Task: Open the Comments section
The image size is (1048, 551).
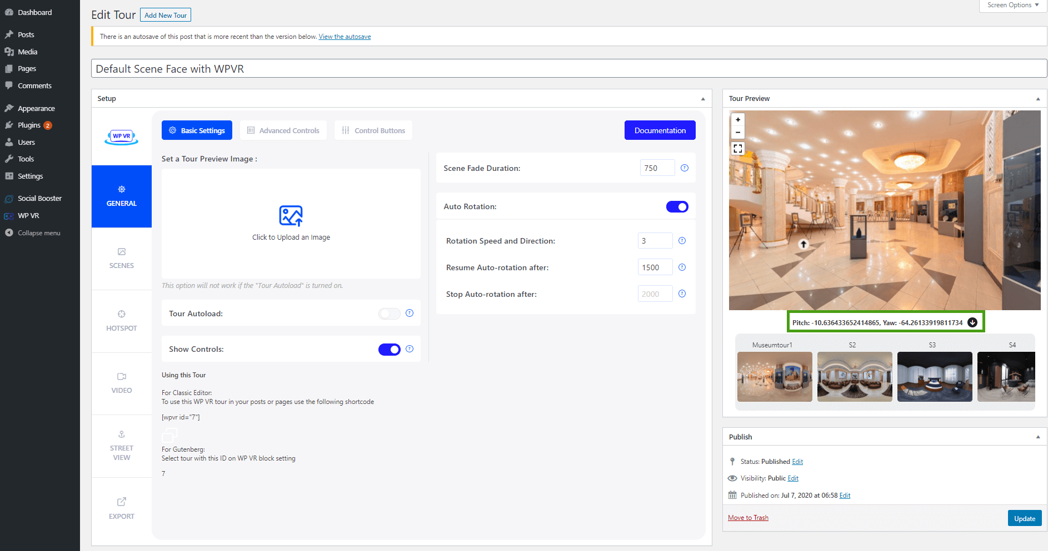Action: [34, 86]
